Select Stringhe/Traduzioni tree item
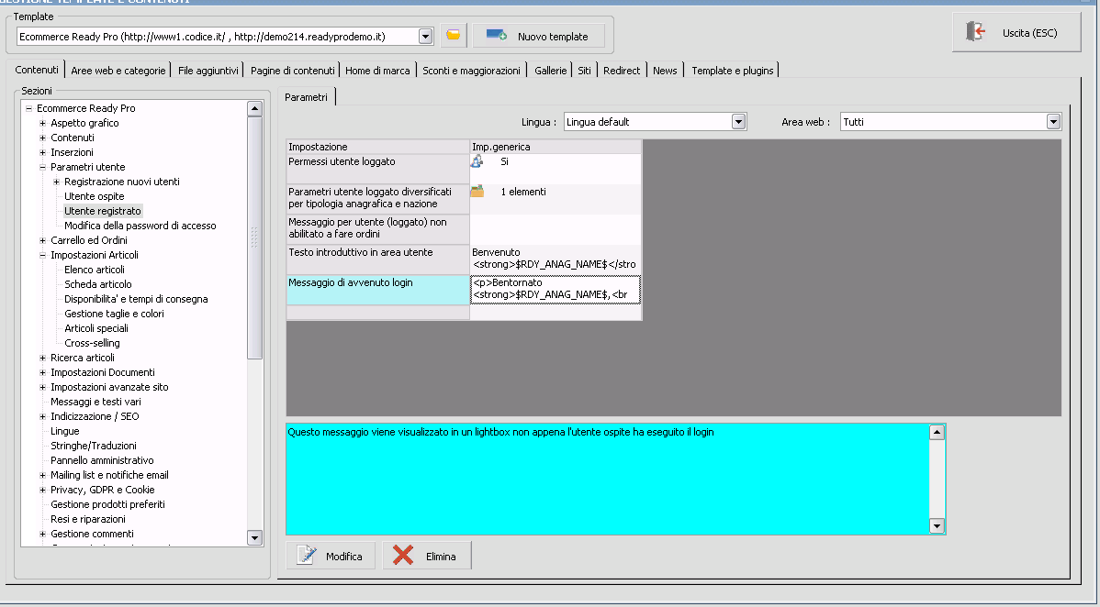 point(94,446)
